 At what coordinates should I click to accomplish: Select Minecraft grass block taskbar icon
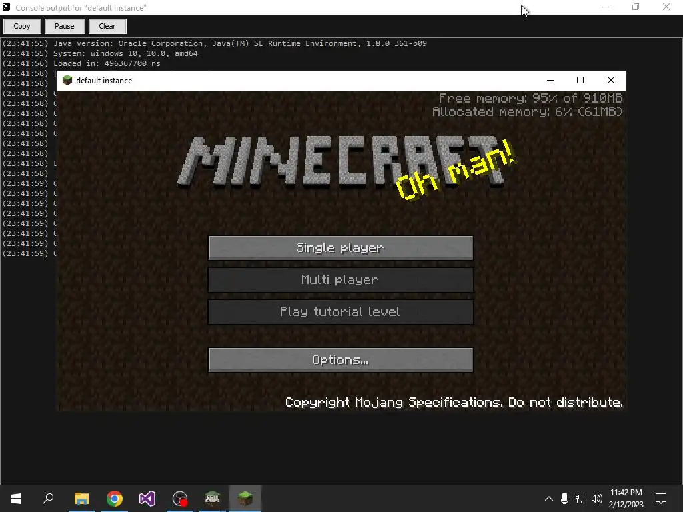tap(245, 499)
